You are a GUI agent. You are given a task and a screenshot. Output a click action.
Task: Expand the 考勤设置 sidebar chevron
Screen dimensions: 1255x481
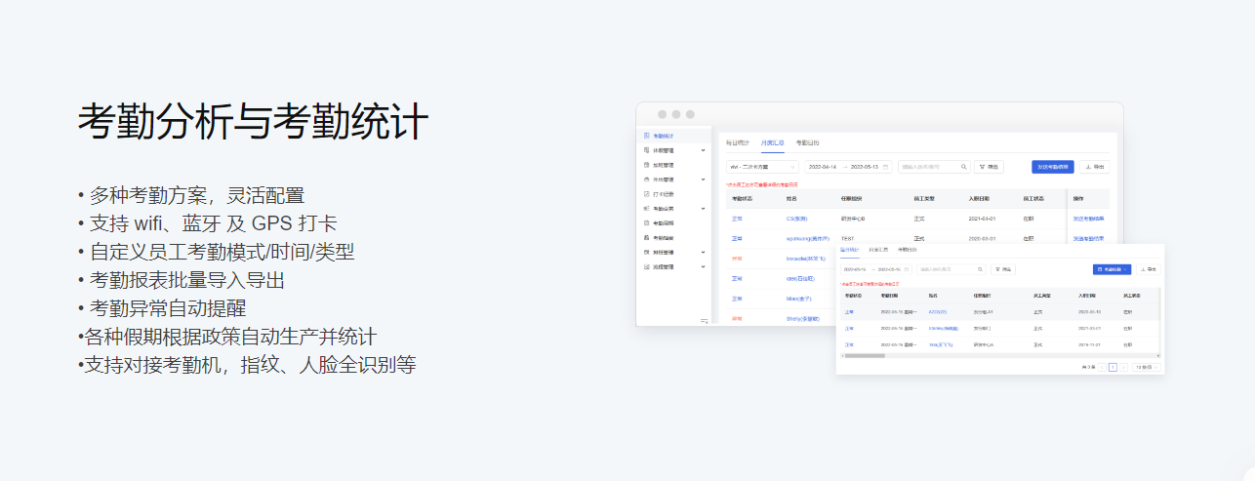pos(703,209)
